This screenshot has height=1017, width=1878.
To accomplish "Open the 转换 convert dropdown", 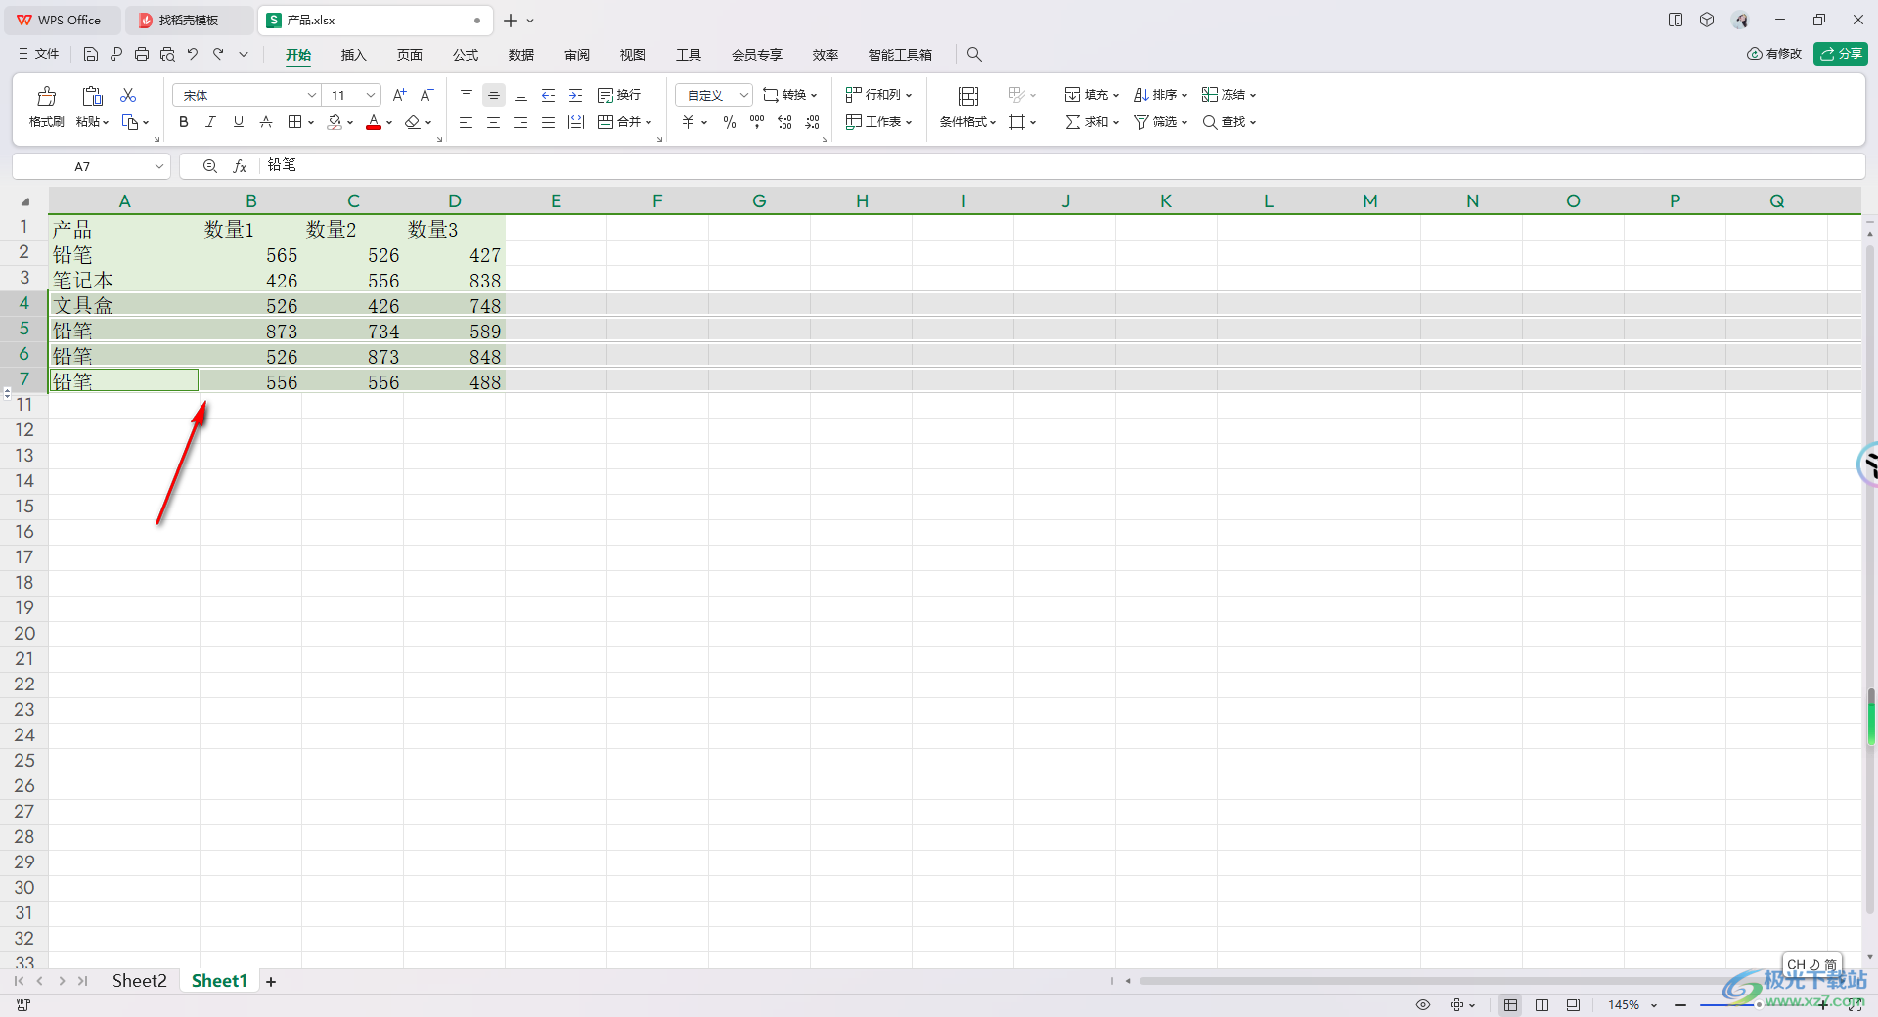I will pyautogui.click(x=790, y=95).
